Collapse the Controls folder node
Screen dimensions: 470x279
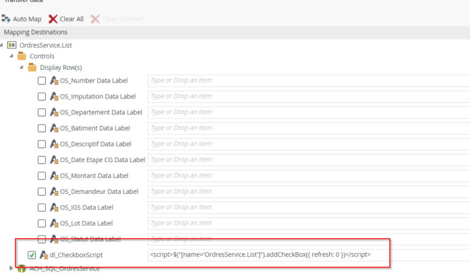pyautogui.click(x=12, y=56)
